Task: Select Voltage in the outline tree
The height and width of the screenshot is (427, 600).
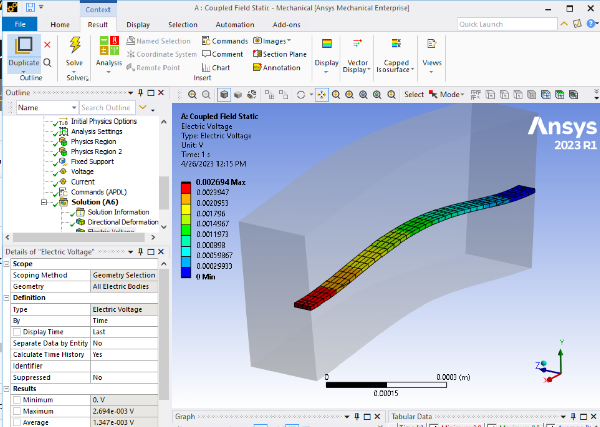Action: [82, 171]
